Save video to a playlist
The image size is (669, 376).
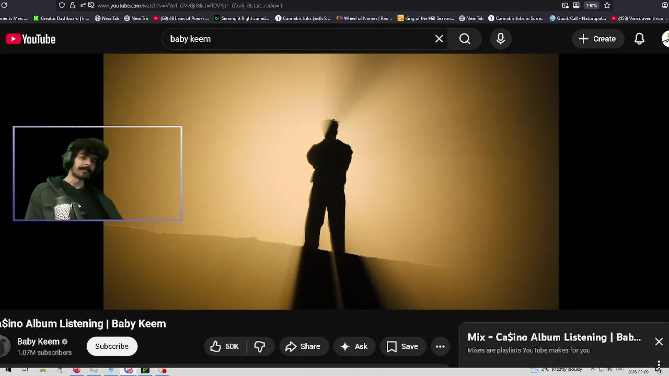(402, 346)
